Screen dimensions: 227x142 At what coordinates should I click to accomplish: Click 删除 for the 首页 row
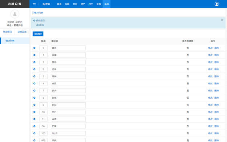tap(216, 48)
